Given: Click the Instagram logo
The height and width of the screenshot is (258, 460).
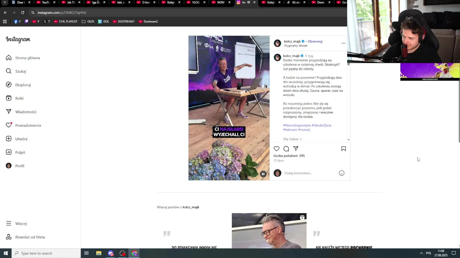Looking at the screenshot, I should [x=18, y=39].
